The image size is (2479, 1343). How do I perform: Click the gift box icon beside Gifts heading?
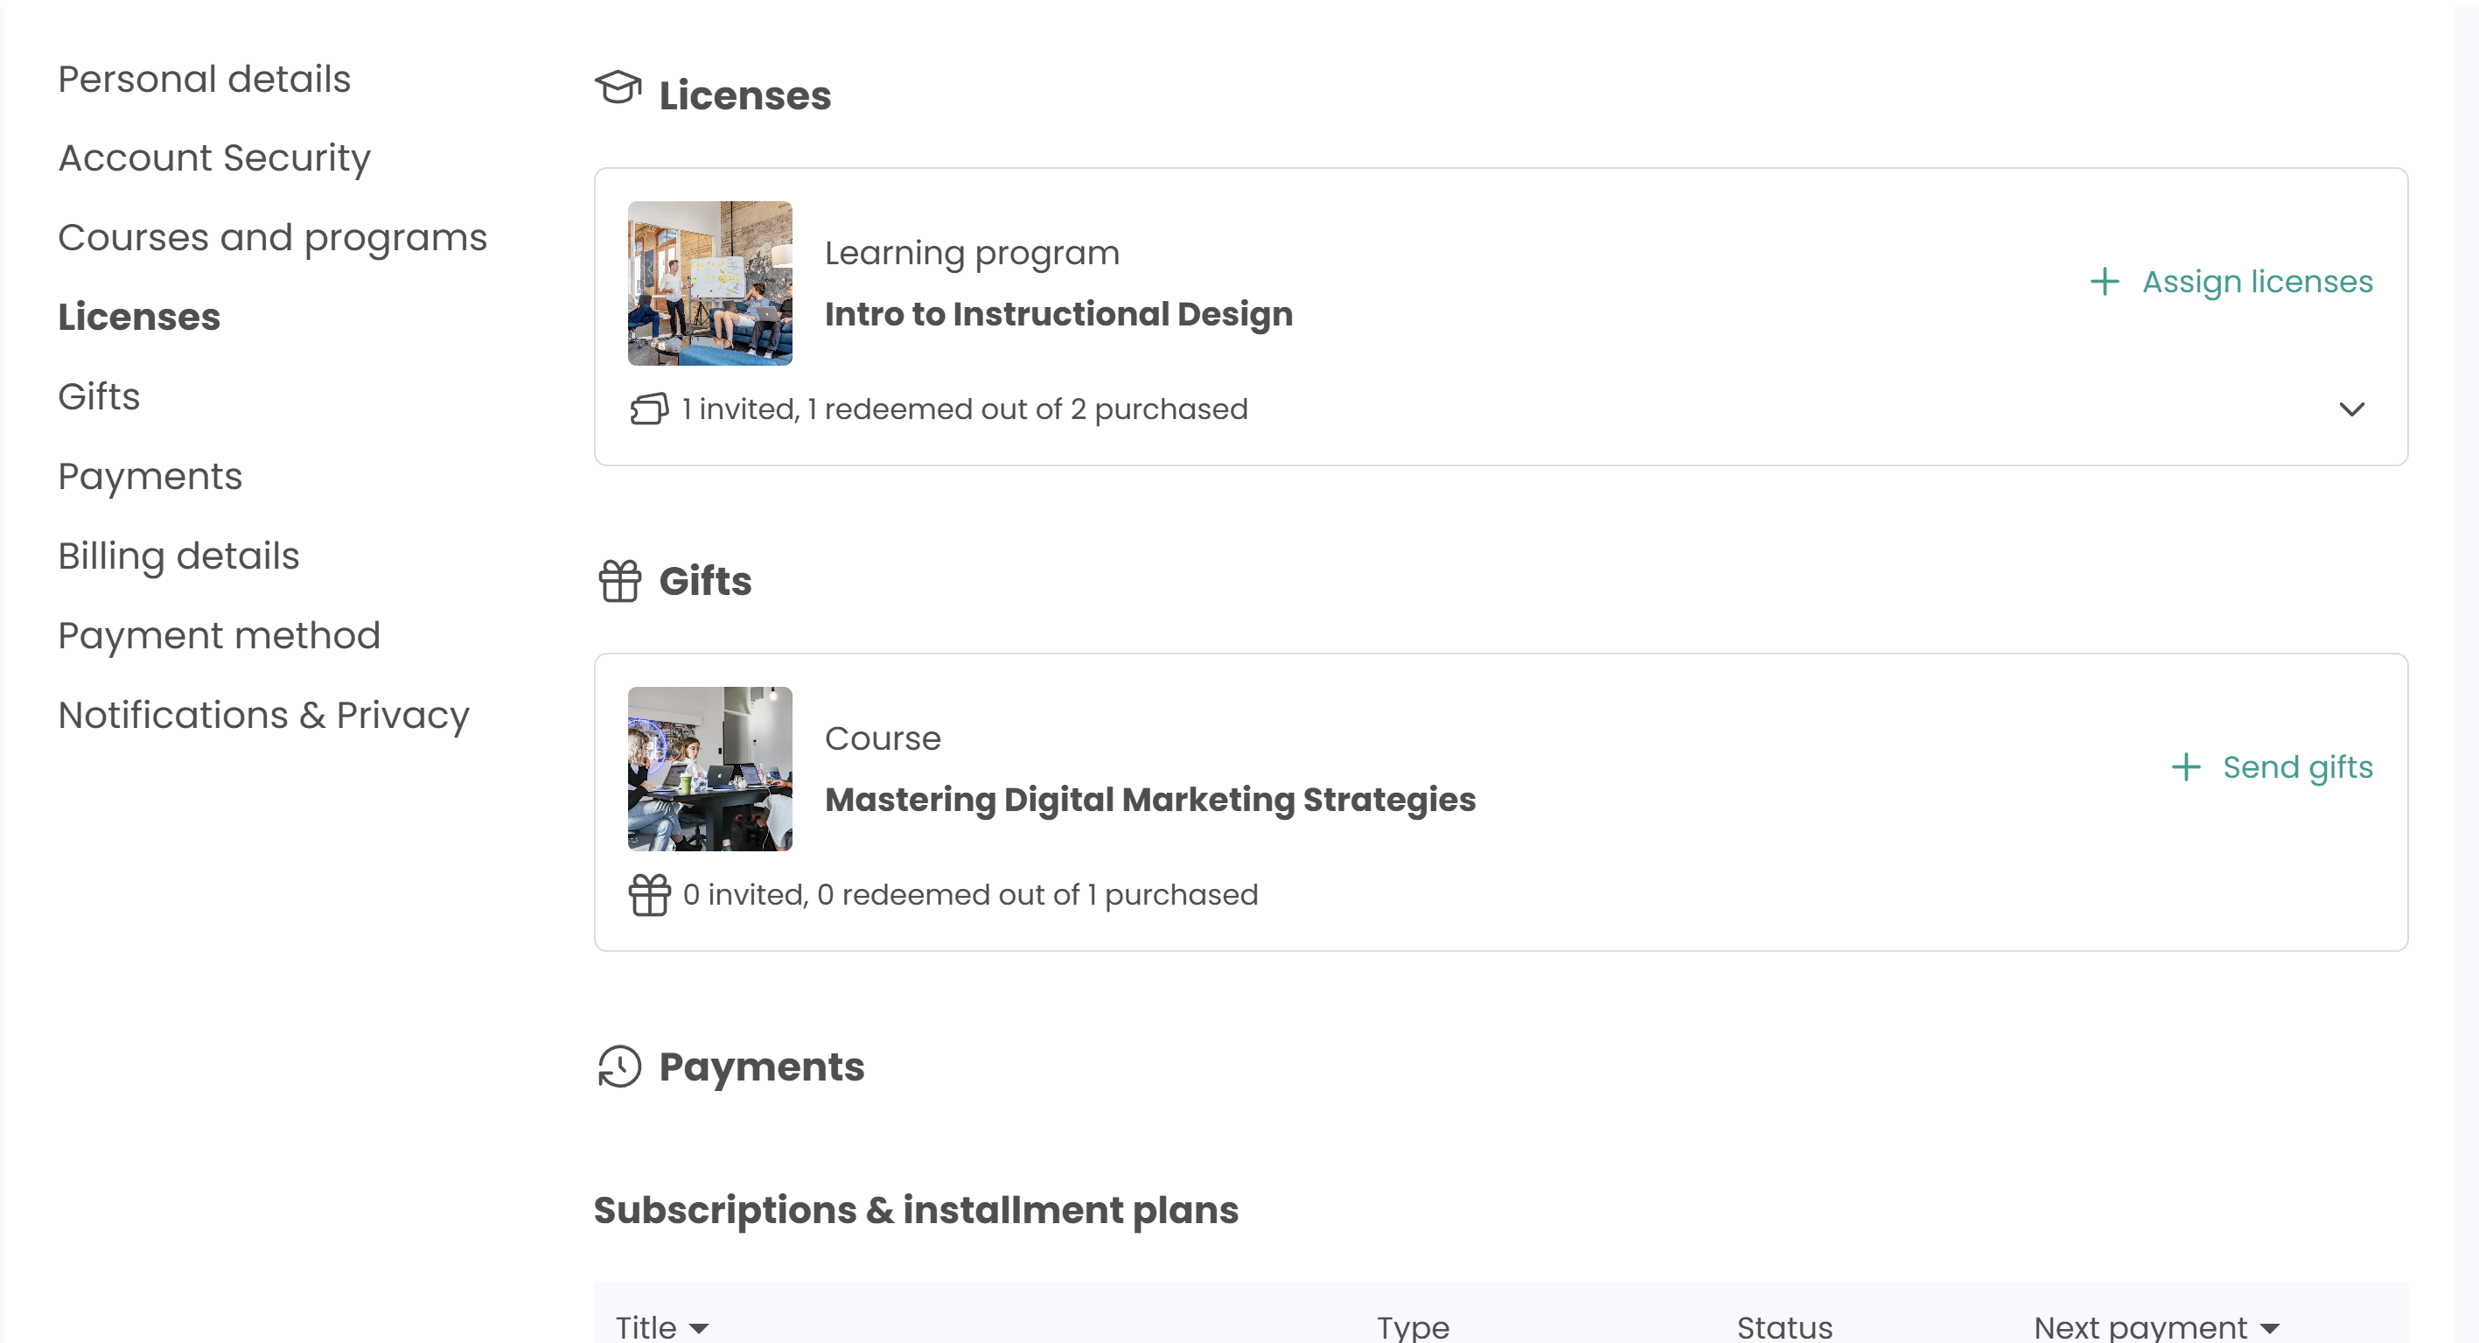point(619,582)
